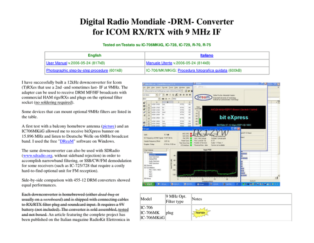Open the Italiano language link

click(x=206, y=55)
